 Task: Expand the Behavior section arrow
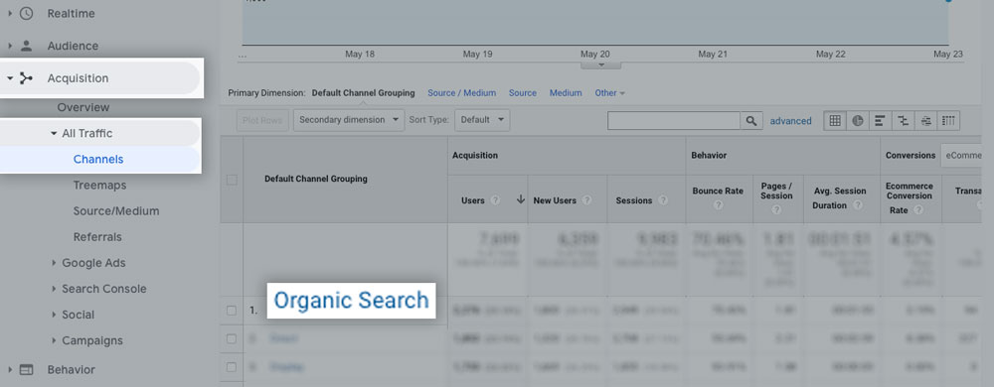(x=10, y=370)
